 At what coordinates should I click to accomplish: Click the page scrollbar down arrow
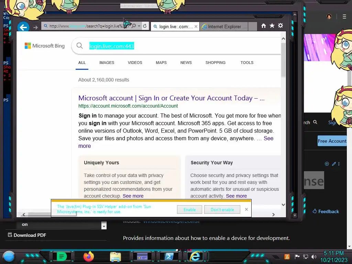pos(283,205)
